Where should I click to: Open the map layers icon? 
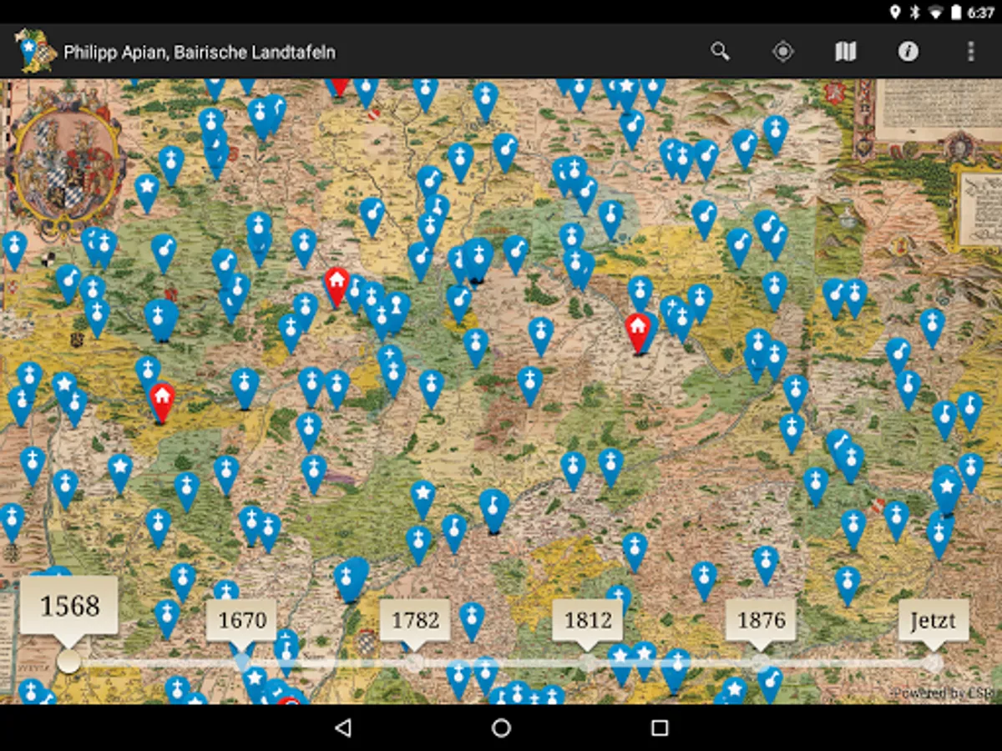pos(846,52)
